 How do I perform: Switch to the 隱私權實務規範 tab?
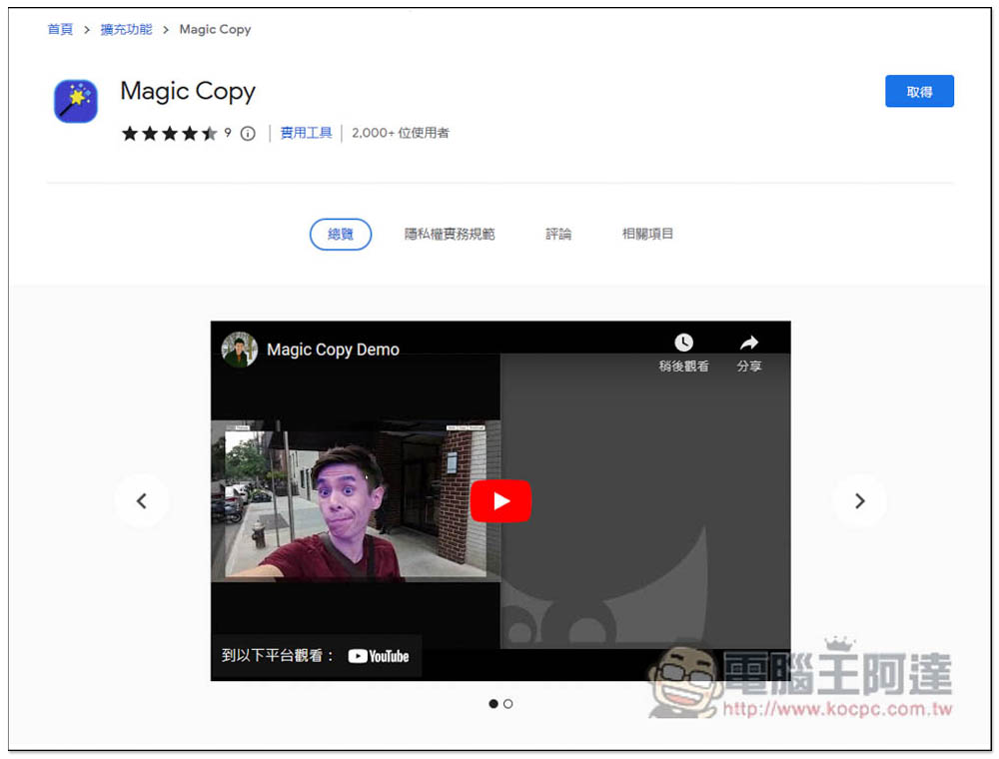coord(450,235)
